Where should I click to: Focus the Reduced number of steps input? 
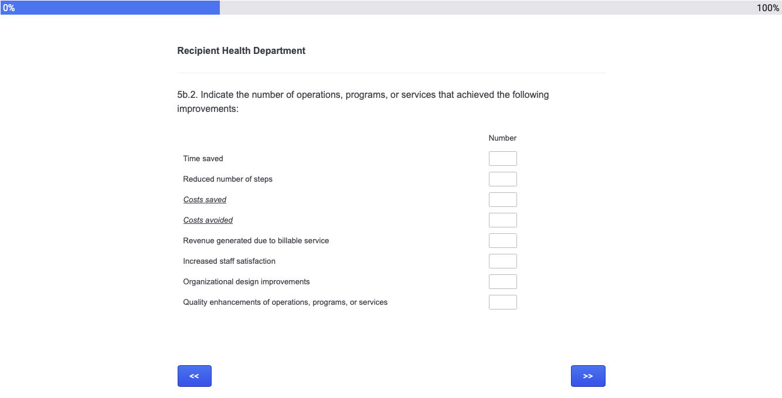[502, 179]
